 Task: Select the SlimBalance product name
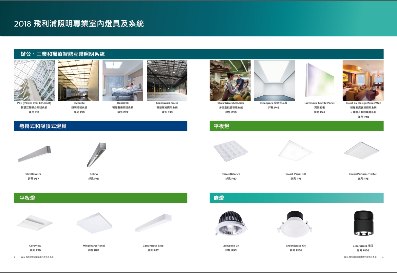click(x=33, y=174)
